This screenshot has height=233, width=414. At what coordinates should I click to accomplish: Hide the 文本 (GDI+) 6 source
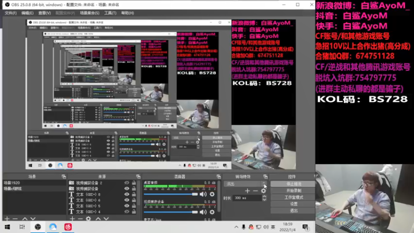coord(127,200)
